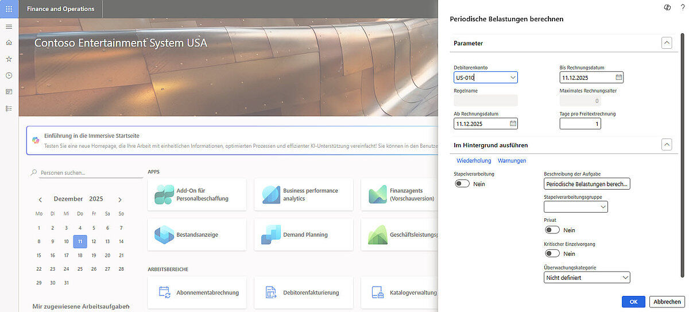
Task: Open Add-On für Personalbeschaffung app tile
Action: coord(197,194)
